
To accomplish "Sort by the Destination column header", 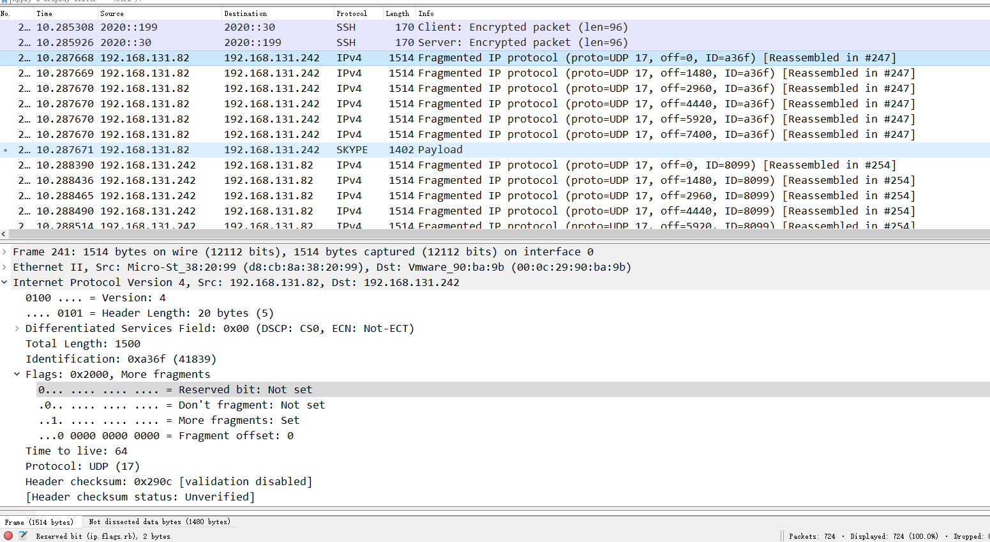I will (x=278, y=13).
